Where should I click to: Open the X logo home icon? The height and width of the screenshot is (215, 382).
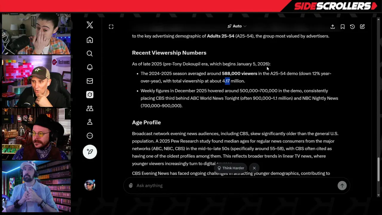click(90, 25)
